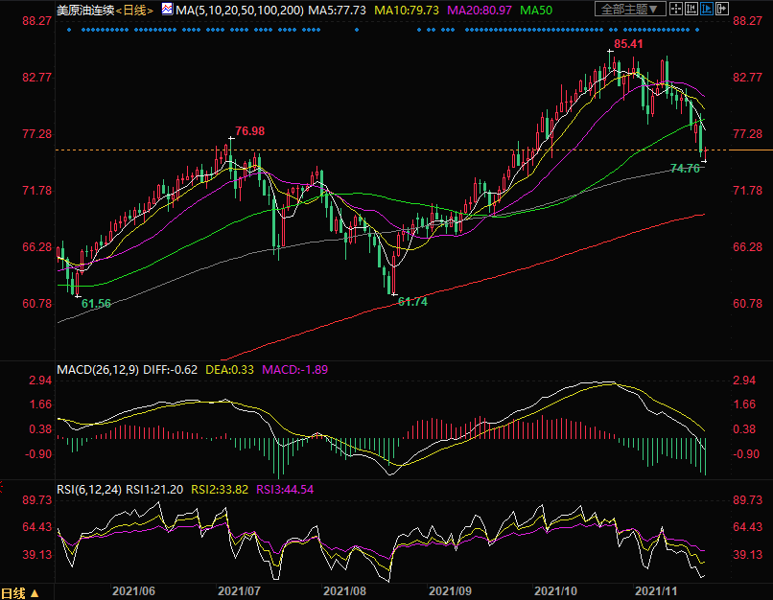The width and height of the screenshot is (773, 600).
Task: Click the 61.74 low price marker
Action: click(x=412, y=301)
